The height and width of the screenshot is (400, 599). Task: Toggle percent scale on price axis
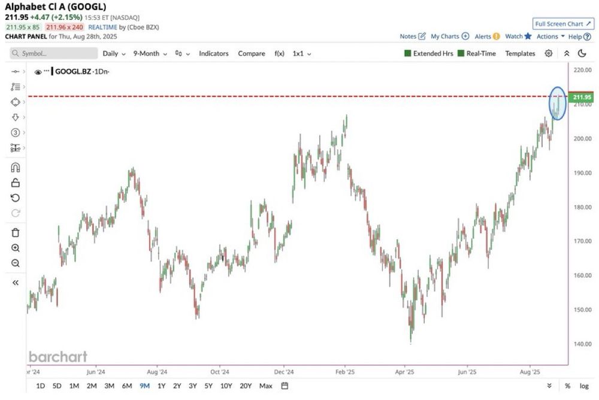click(568, 386)
